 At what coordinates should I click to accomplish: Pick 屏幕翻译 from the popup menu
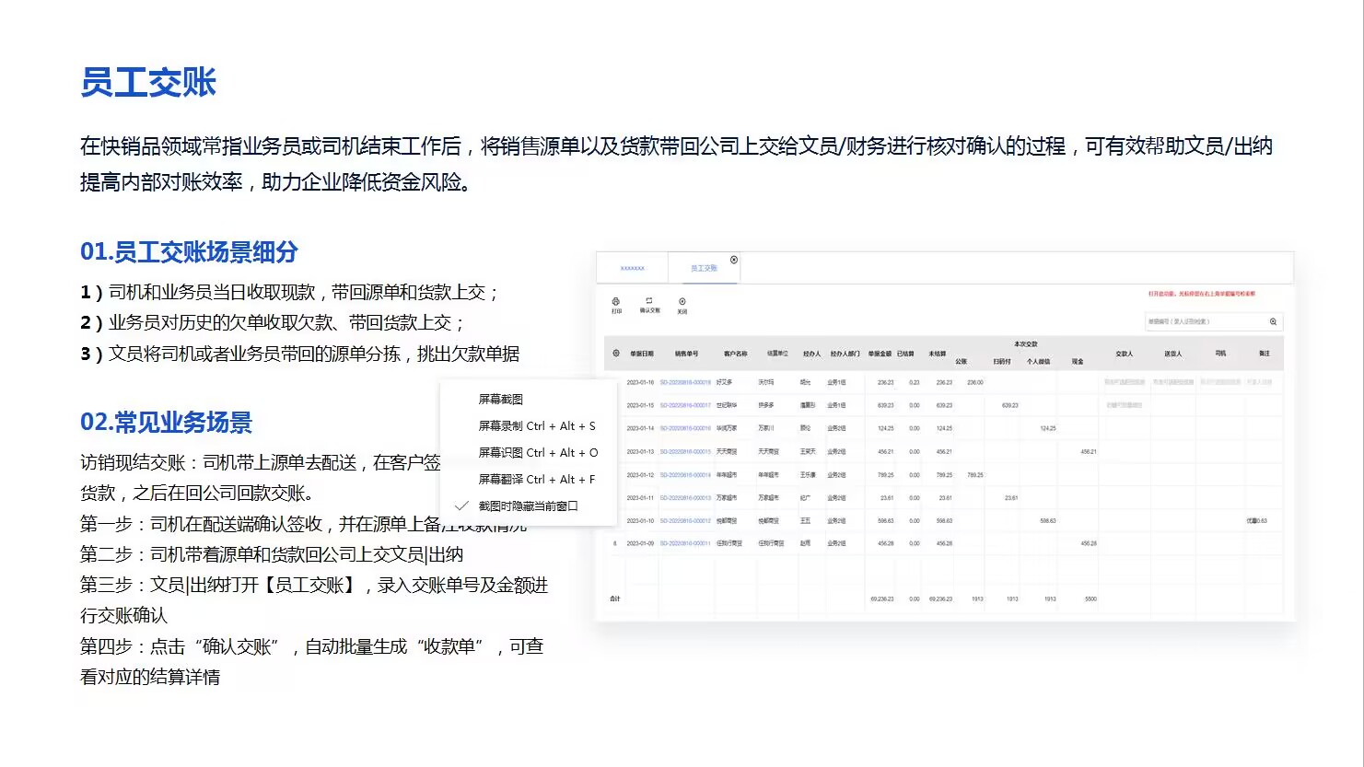tap(537, 480)
